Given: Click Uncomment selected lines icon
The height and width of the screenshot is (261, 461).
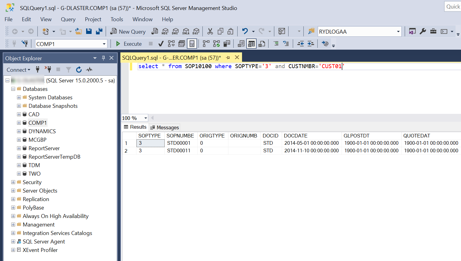Looking at the screenshot, I should 286,44.
